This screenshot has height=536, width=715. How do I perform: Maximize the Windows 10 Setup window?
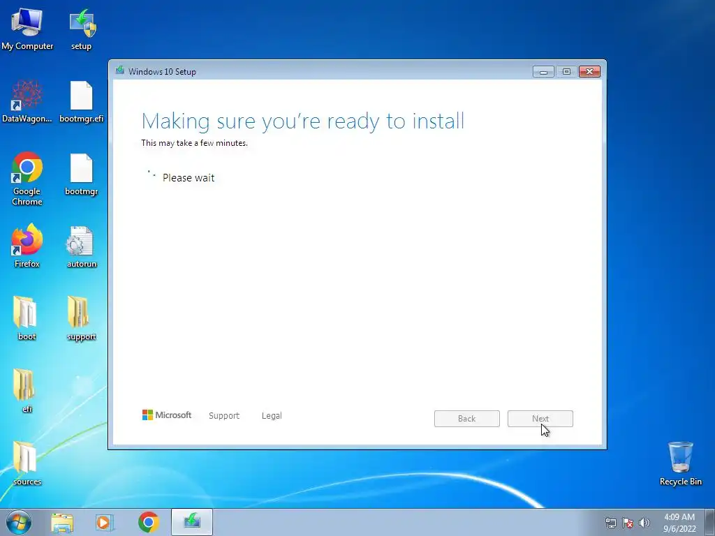(566, 72)
